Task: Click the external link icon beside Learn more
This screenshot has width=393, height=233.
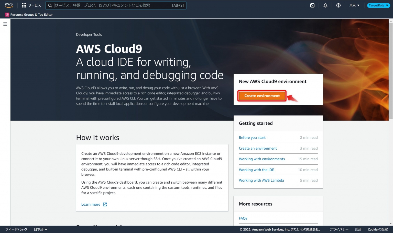Action: click(105, 204)
